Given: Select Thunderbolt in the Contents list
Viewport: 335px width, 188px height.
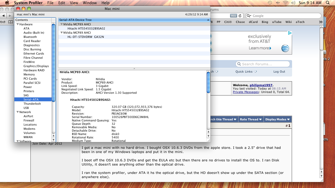Looking at the screenshot, I should (x=32, y=104).
